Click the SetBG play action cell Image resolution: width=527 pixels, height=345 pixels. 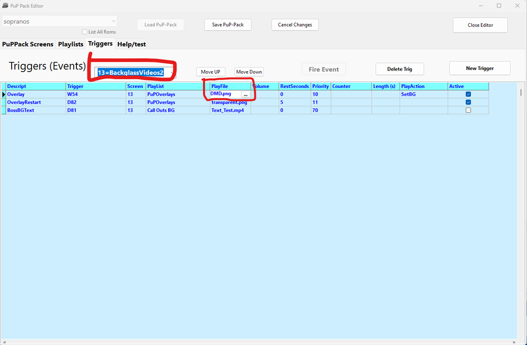pos(424,94)
